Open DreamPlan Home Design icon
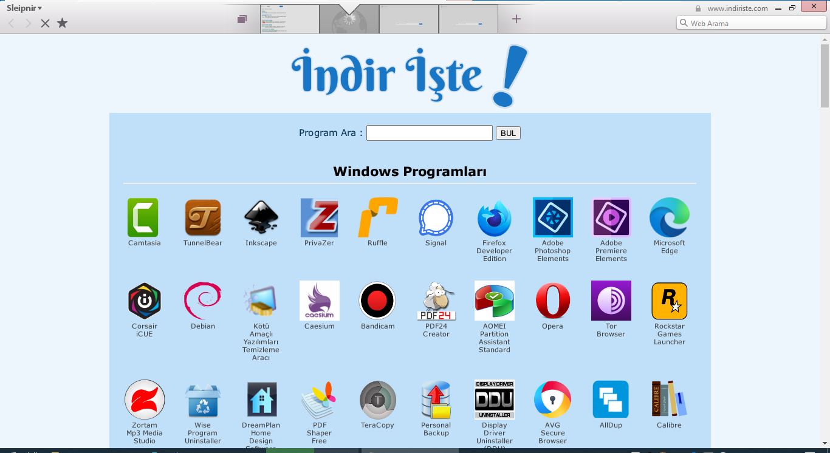Image resolution: width=830 pixels, height=453 pixels. tap(261, 400)
